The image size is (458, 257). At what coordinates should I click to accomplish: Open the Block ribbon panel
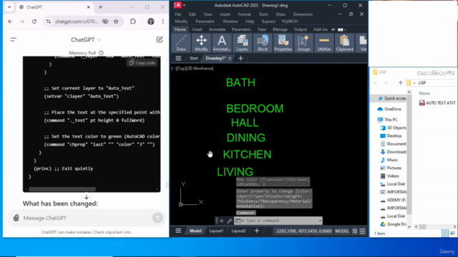tap(263, 43)
